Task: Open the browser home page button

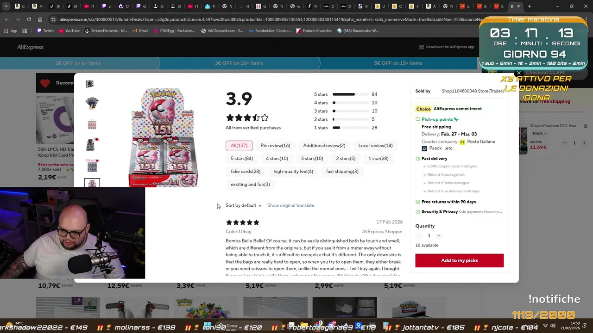Action: click(x=40, y=19)
